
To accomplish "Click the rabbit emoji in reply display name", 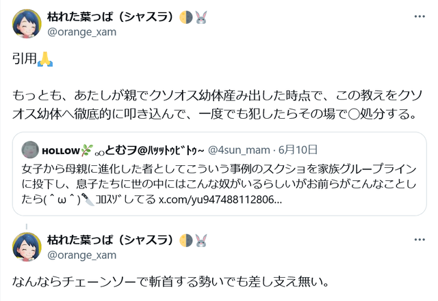I will [x=201, y=240].
